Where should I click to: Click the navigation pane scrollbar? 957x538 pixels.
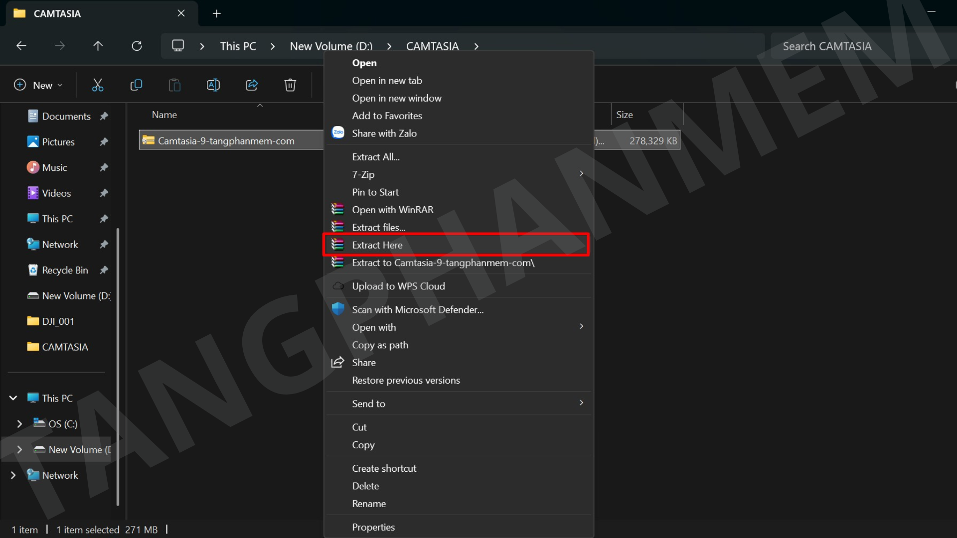[118, 367]
